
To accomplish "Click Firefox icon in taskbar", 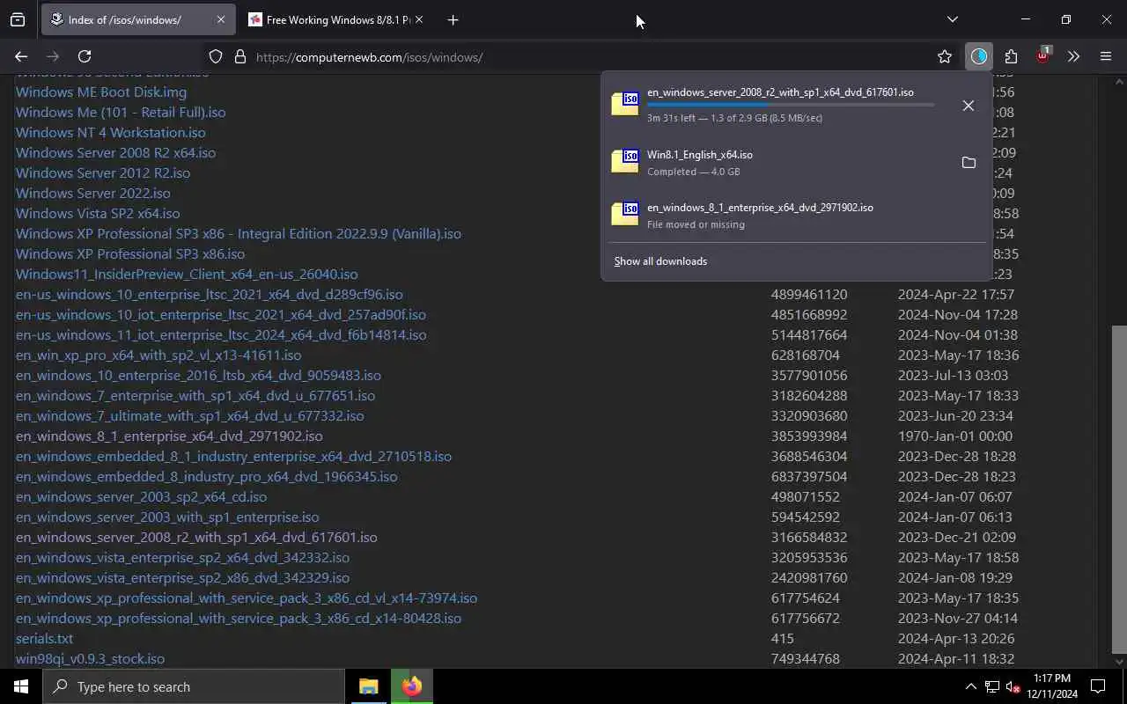I will [411, 686].
